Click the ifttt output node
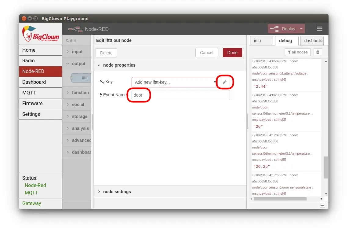Screen dimensions: 349x228 coord(81,78)
